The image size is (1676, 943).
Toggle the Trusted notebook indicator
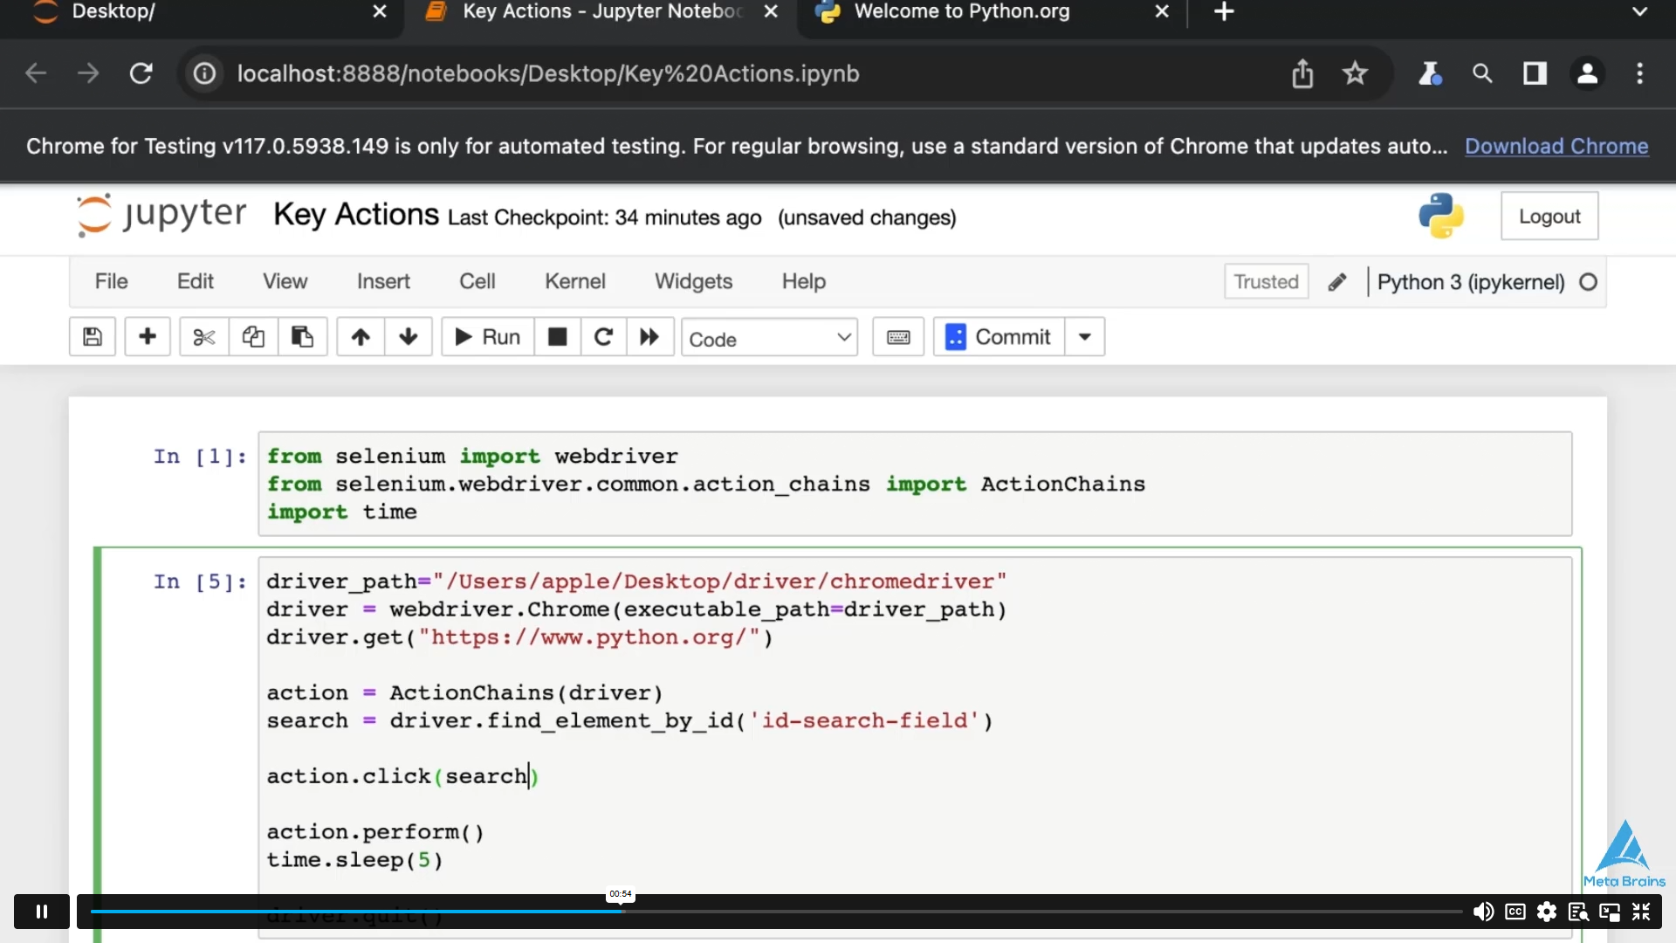tap(1266, 282)
